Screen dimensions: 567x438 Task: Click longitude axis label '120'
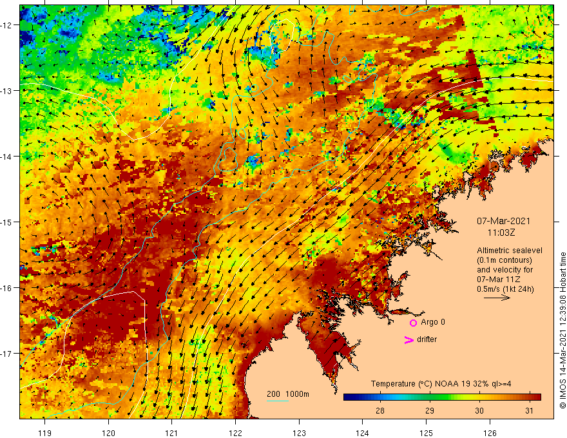[x=108, y=433]
